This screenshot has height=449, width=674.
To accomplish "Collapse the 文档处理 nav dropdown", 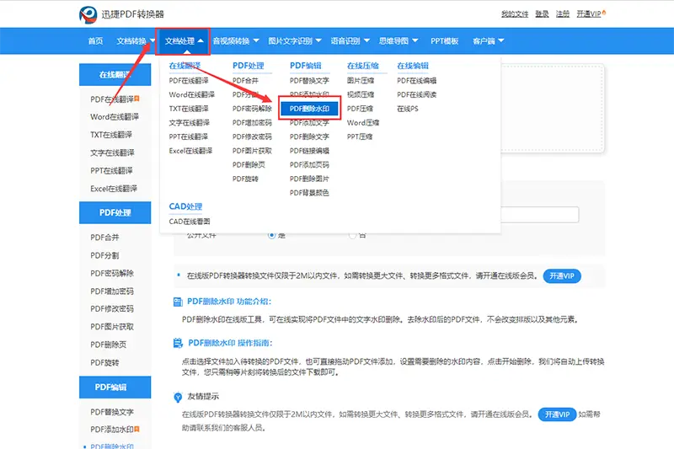I will point(184,40).
